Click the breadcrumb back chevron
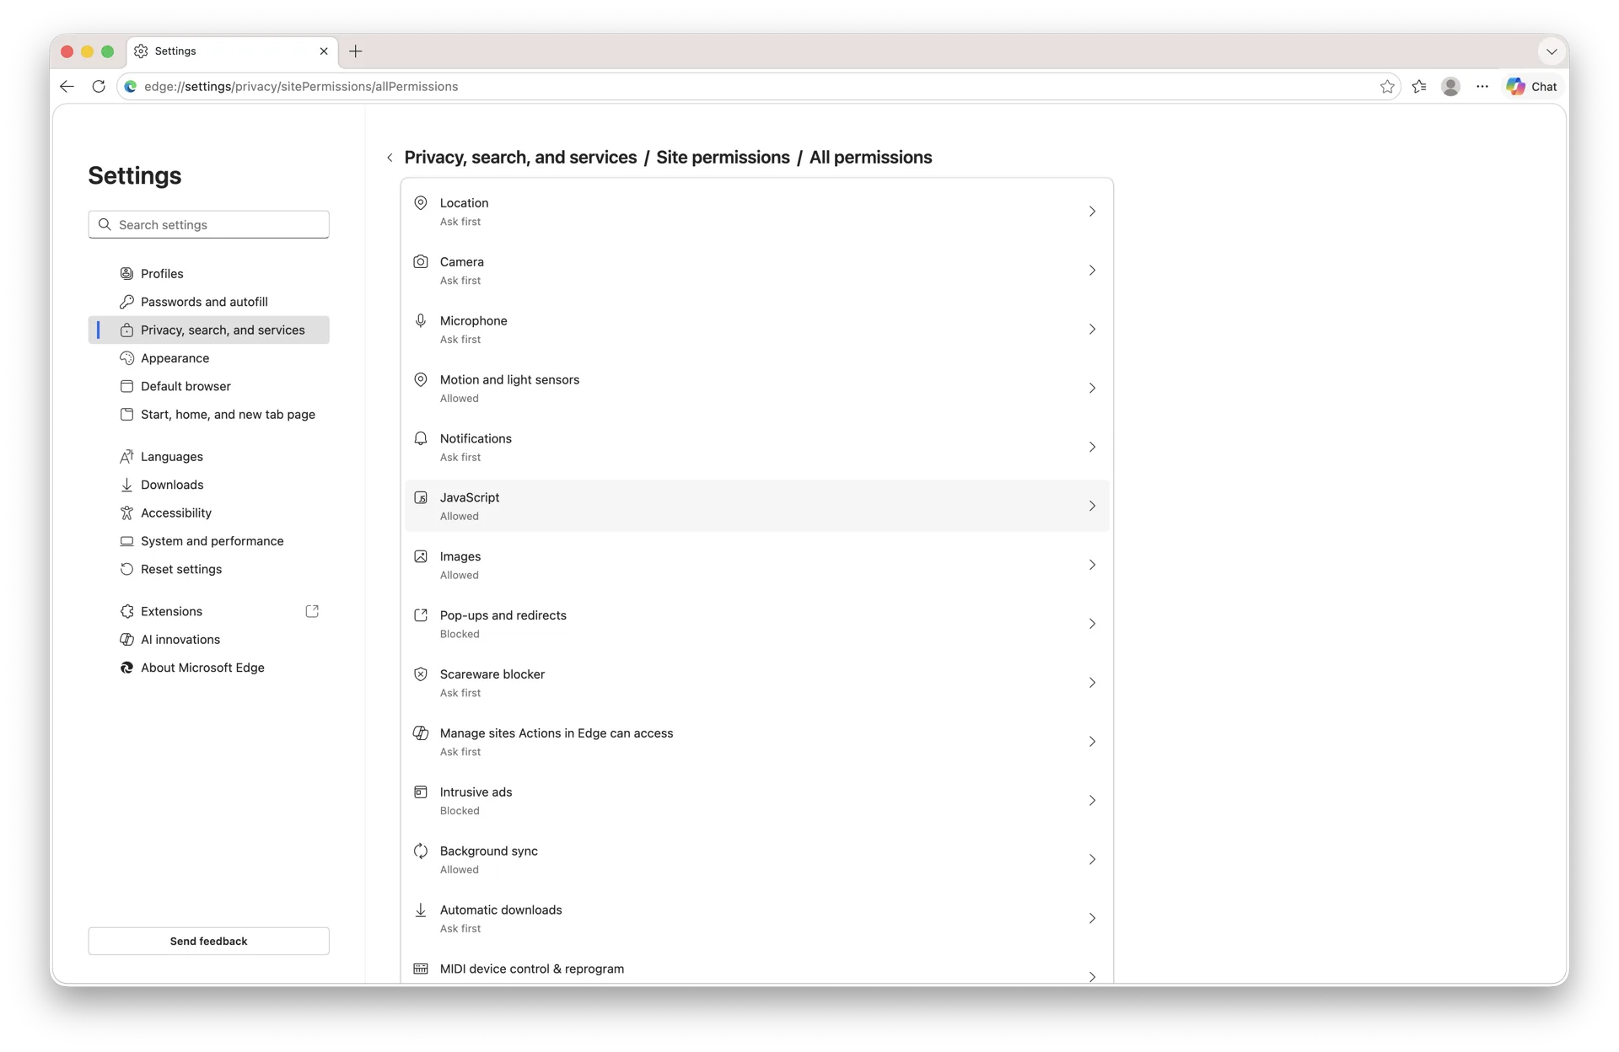The height and width of the screenshot is (1052, 1619). point(390,158)
